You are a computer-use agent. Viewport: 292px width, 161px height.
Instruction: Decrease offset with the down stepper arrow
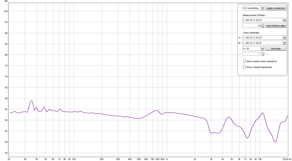[263, 27]
